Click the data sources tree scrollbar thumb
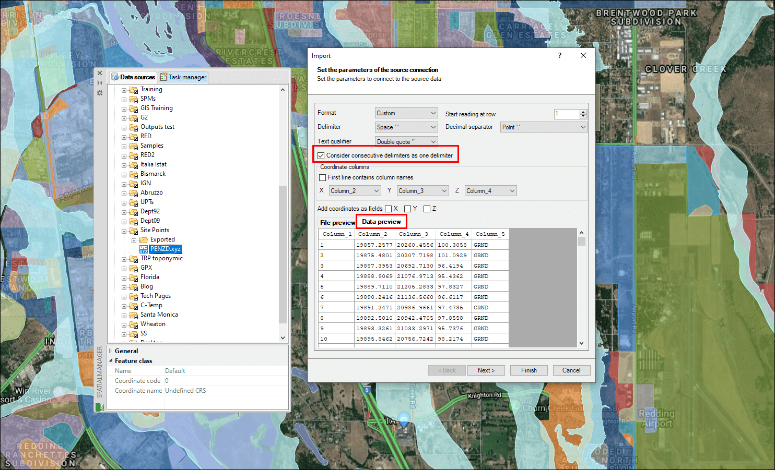 coord(283,253)
